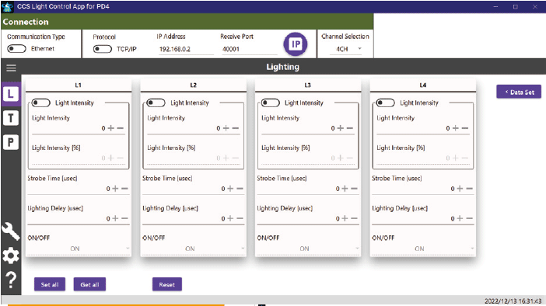
Task: Toggle the Protocol TCP/IP switch
Action: point(103,49)
